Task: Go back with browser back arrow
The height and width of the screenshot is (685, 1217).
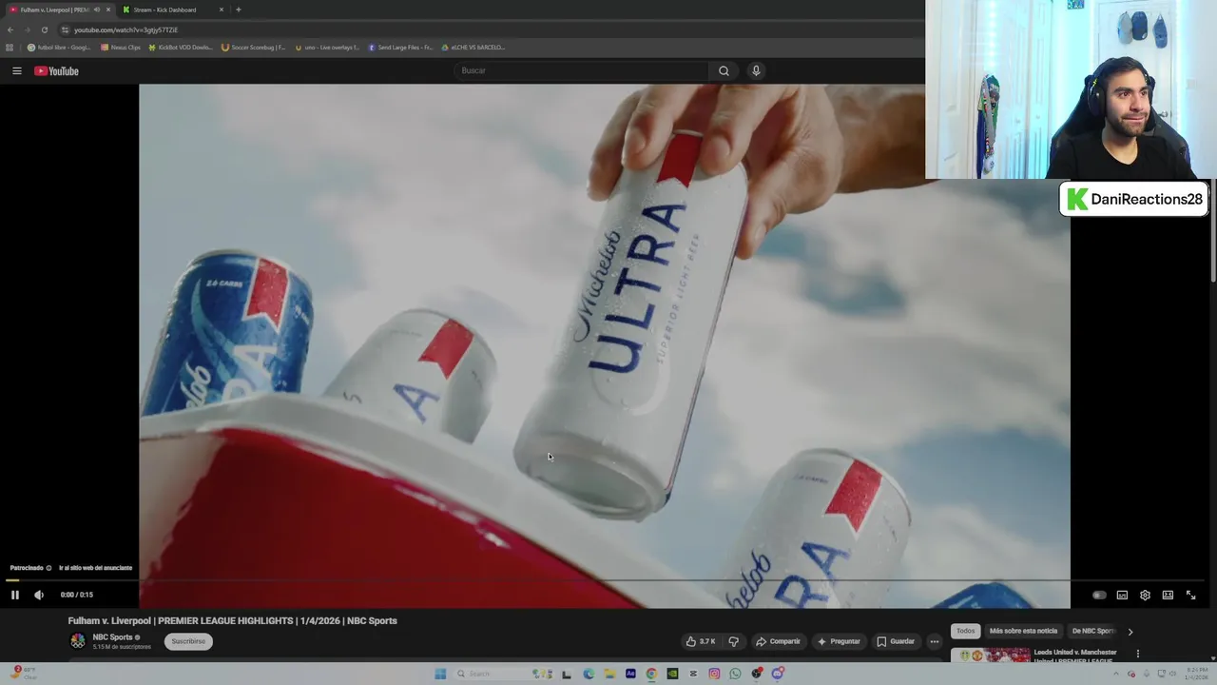Action: pyautogui.click(x=10, y=29)
